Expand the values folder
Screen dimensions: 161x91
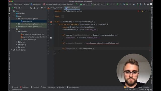point(16,47)
